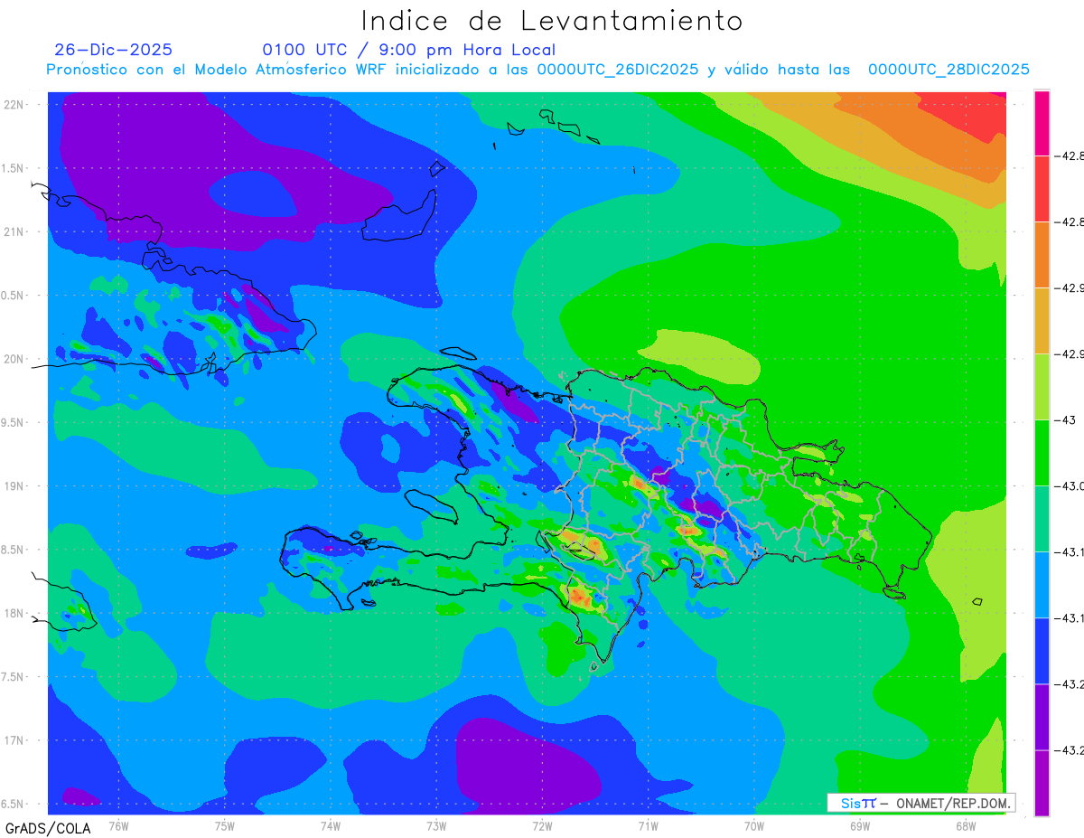The width and height of the screenshot is (1084, 838).
Task: Pick the teal-green color scale segment
Action: coord(1042,518)
